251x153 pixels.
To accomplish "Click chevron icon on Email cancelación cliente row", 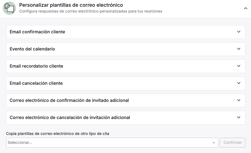I will pos(239,83).
